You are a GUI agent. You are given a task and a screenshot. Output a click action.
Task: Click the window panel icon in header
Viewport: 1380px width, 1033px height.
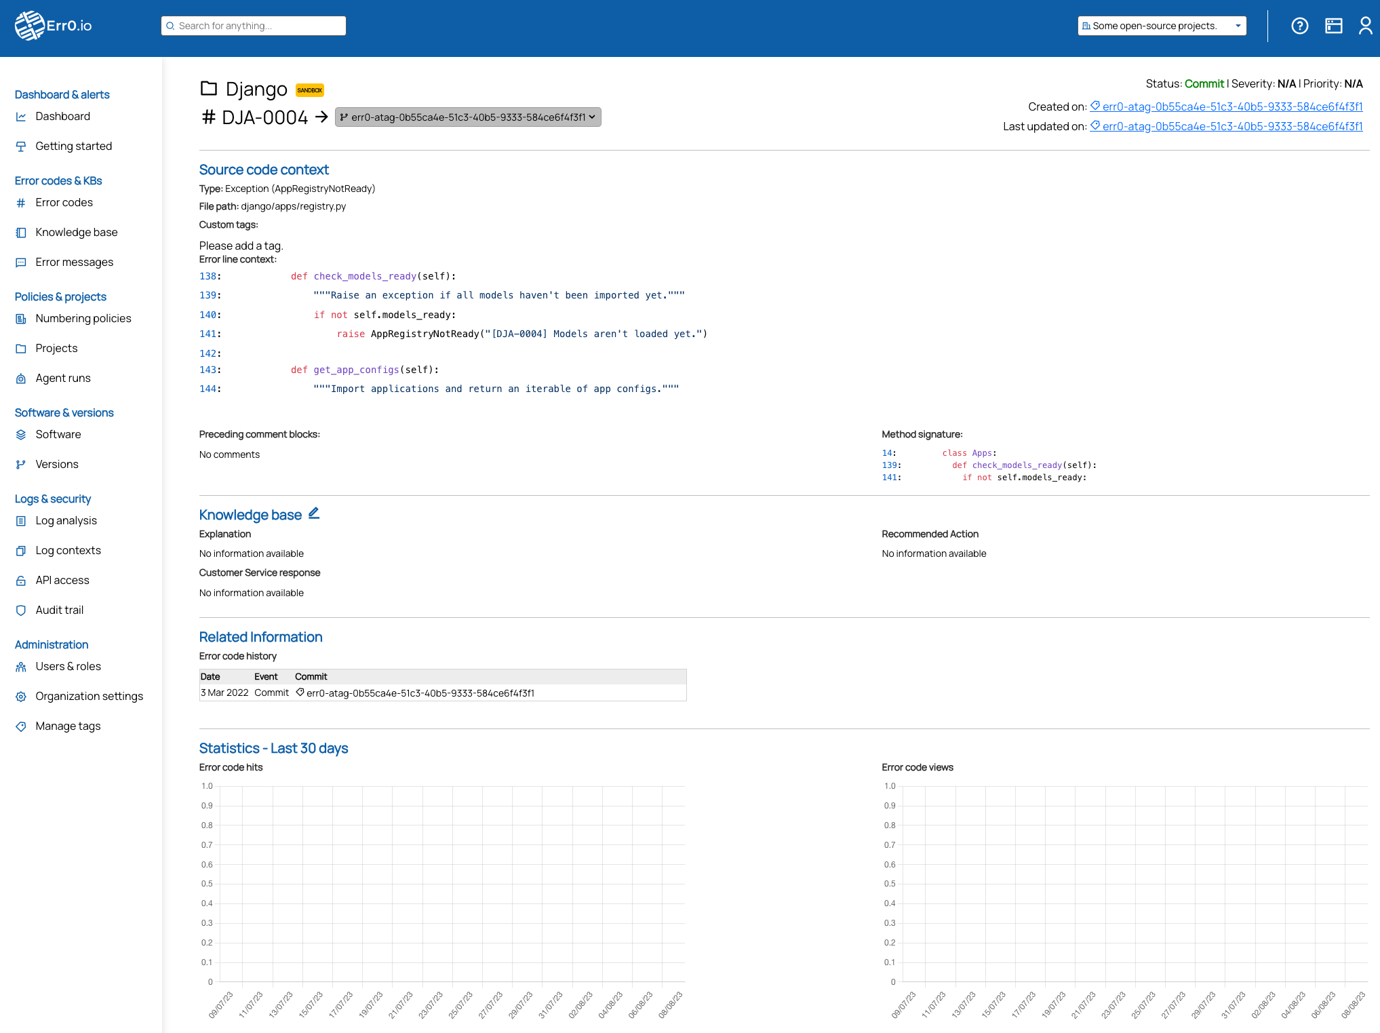(1333, 26)
